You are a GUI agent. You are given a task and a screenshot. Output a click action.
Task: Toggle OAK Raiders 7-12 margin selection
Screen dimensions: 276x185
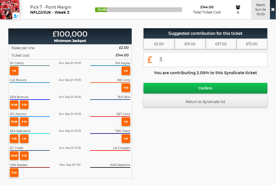click(x=14, y=173)
